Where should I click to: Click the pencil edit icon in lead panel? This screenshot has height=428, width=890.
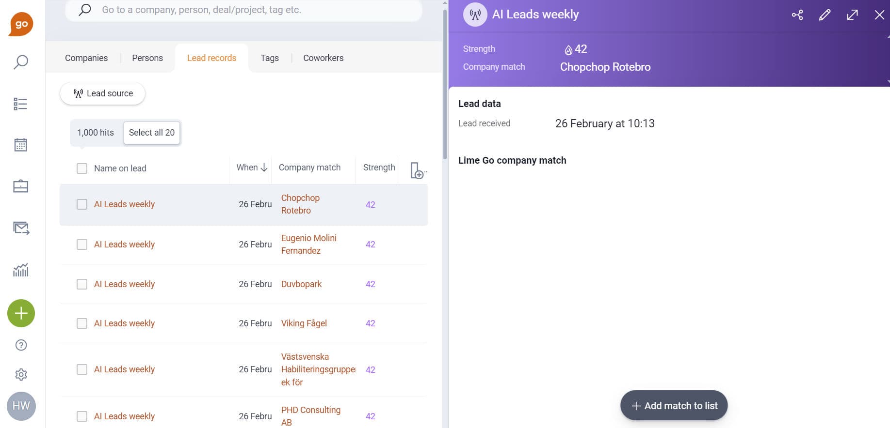coord(825,15)
